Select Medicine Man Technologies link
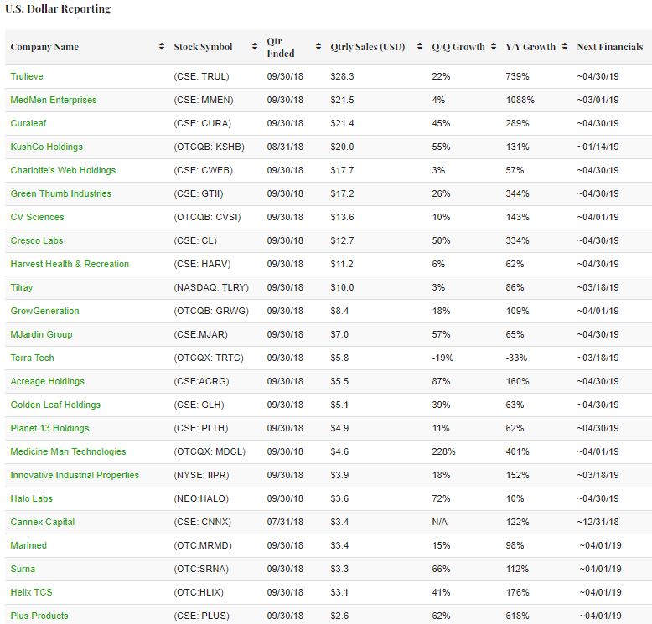 68,451
